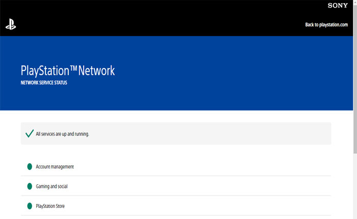Select the Gaming and social label text
This screenshot has height=219, width=357.
tap(52, 186)
